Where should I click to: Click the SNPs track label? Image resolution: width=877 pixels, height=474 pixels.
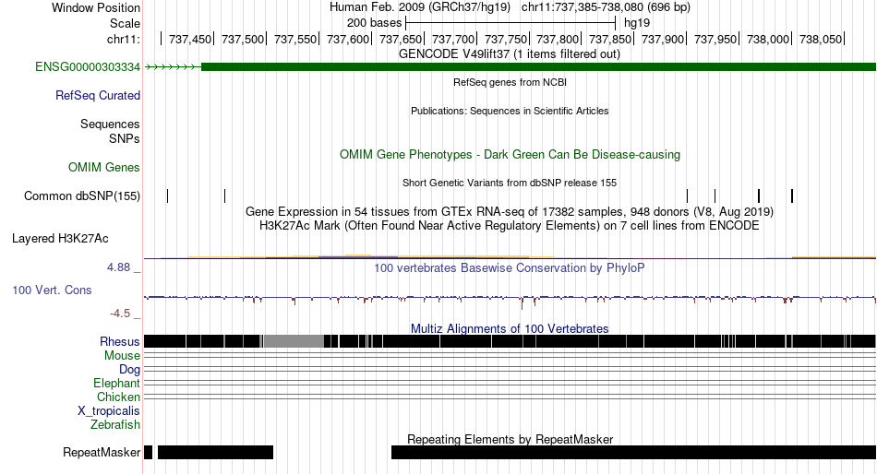tap(125, 138)
